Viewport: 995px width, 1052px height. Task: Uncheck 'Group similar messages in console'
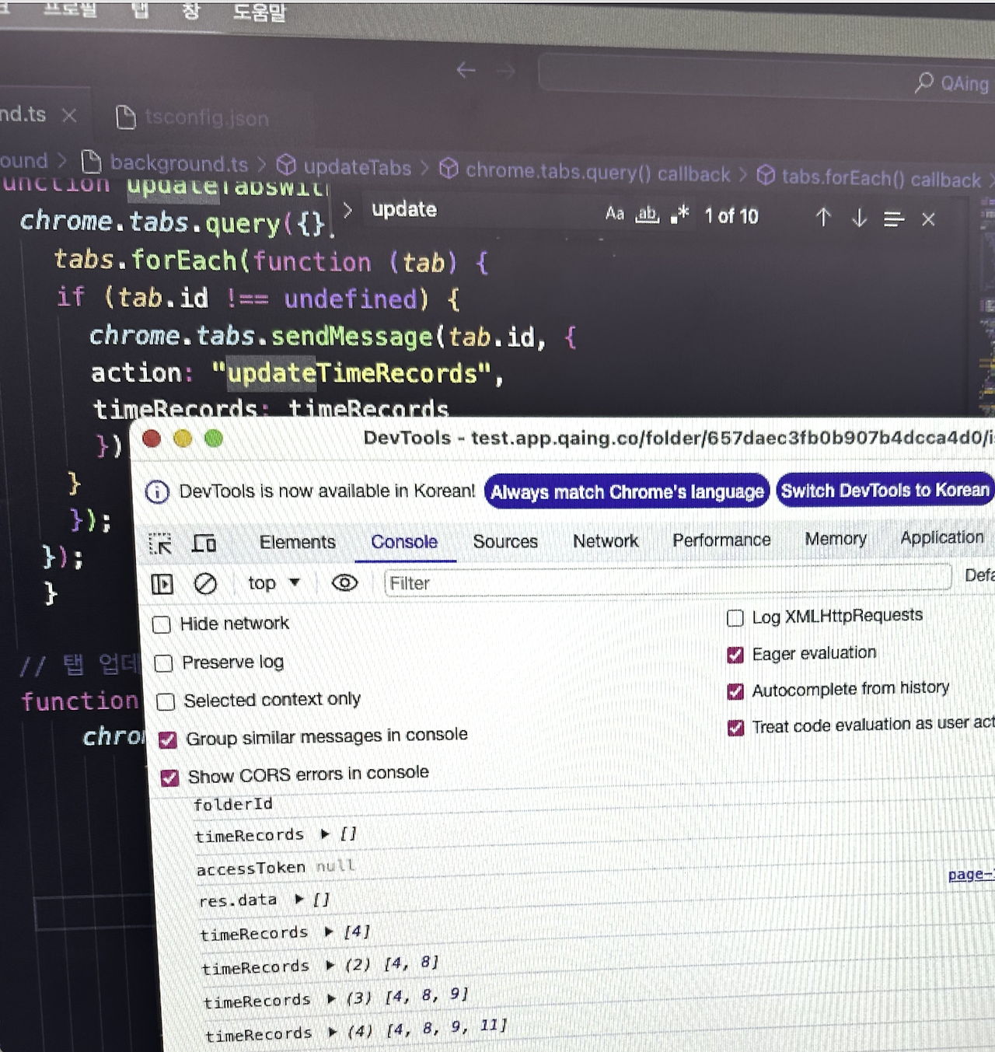(x=168, y=739)
